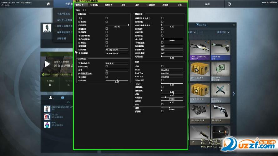The height and width of the screenshot is (156, 278).
Task: Switch to the 颜色 tab
Action: click(x=137, y=5)
